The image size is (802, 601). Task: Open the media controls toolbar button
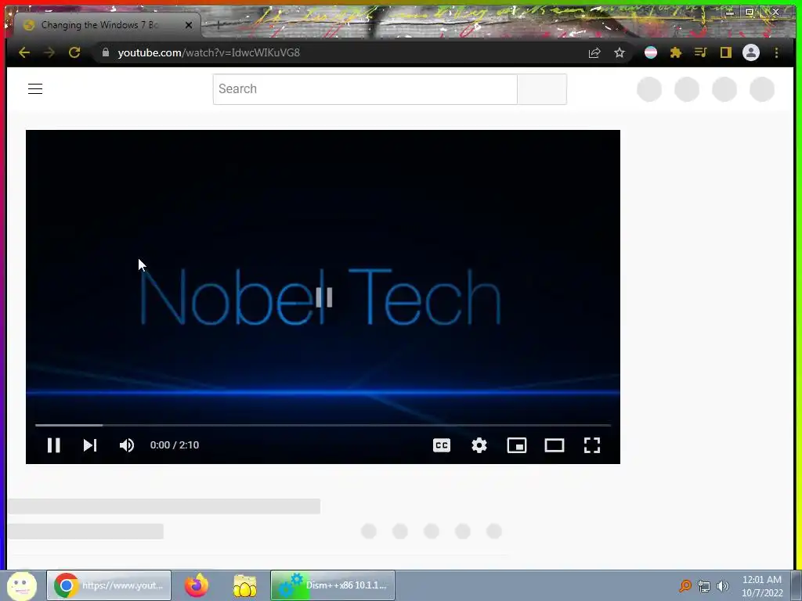point(700,52)
